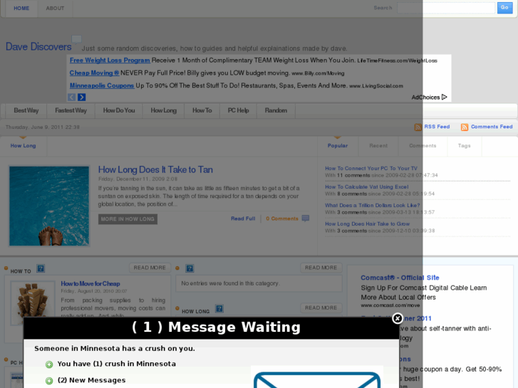Open What Does a Trillion Dollars Look Like

tap(373, 206)
